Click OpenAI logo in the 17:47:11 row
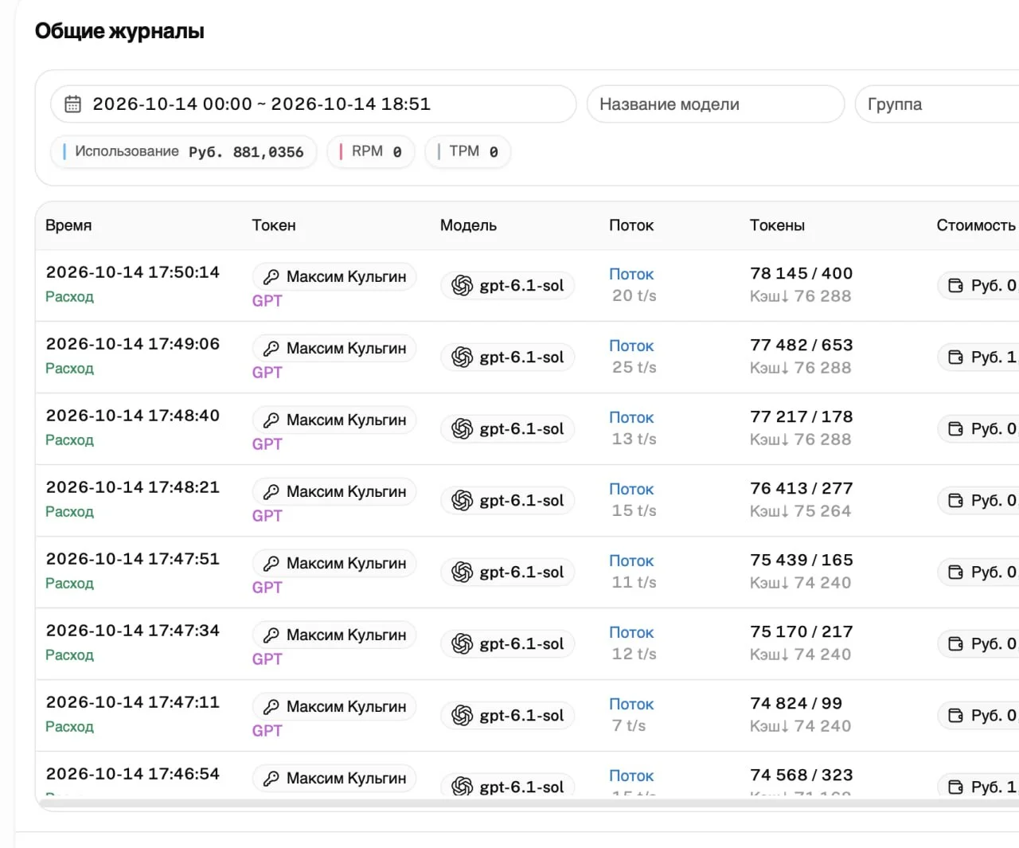 tap(463, 716)
